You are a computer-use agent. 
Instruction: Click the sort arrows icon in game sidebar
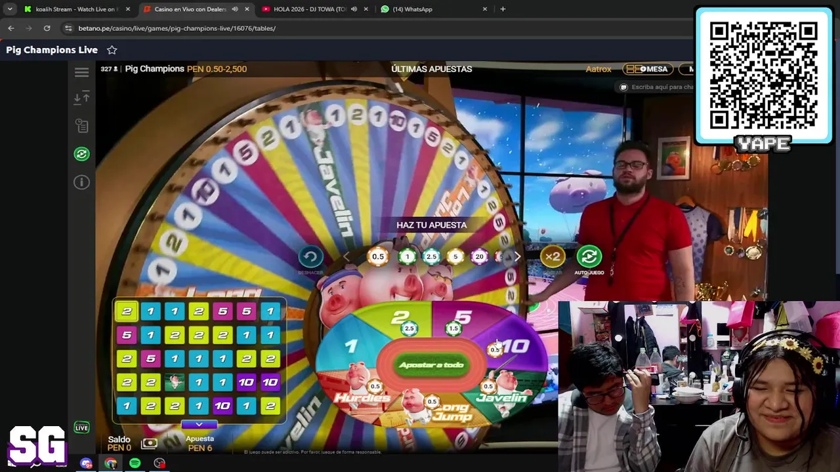pos(81,98)
